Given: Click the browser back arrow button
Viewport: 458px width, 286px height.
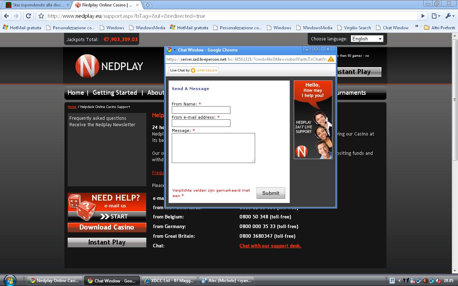Looking at the screenshot, I should pos(6,16).
